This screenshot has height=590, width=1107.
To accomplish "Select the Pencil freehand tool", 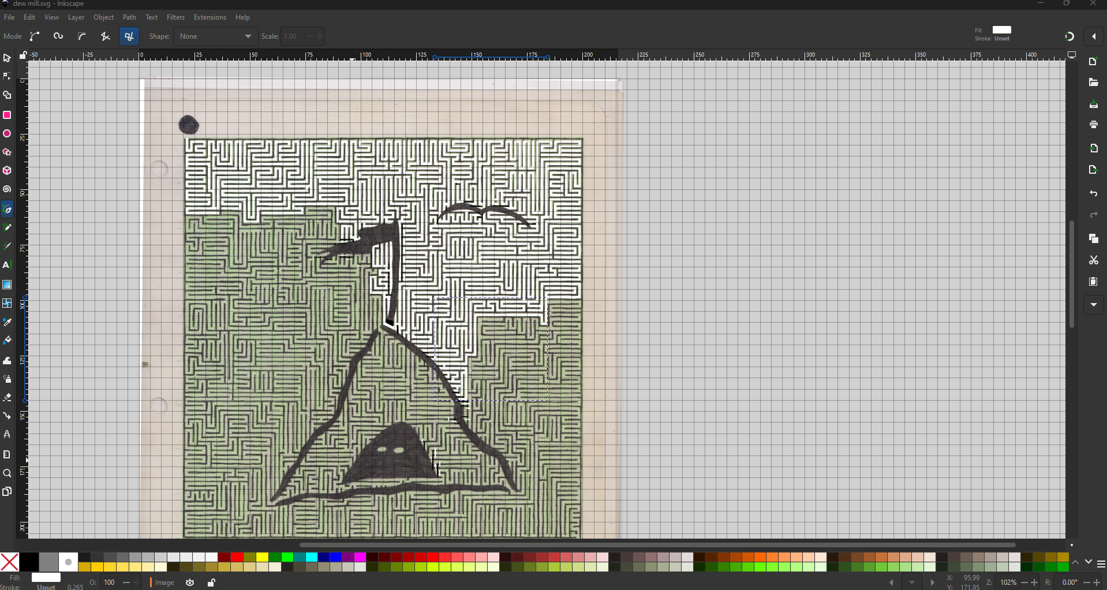I will (7, 228).
